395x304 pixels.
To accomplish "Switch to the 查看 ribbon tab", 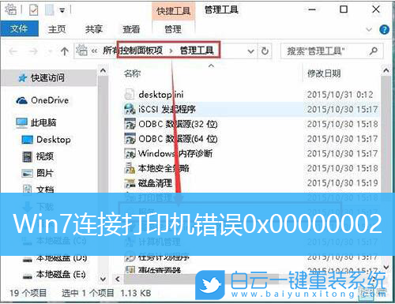I will pos(131,29).
